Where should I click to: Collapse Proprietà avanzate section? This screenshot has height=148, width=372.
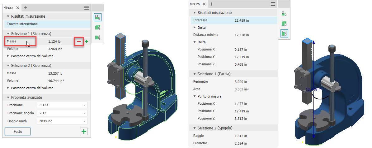click(8, 97)
